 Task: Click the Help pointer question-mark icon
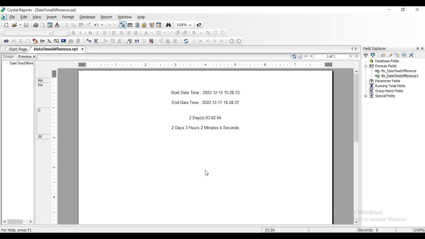(x=199, y=25)
